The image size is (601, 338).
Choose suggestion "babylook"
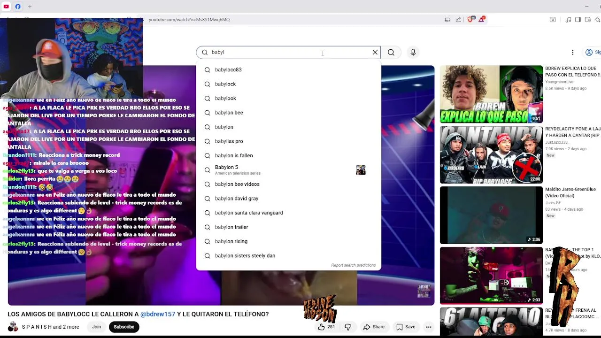pyautogui.click(x=288, y=99)
